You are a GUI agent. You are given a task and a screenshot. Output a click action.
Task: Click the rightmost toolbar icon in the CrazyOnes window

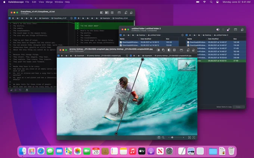131,13
